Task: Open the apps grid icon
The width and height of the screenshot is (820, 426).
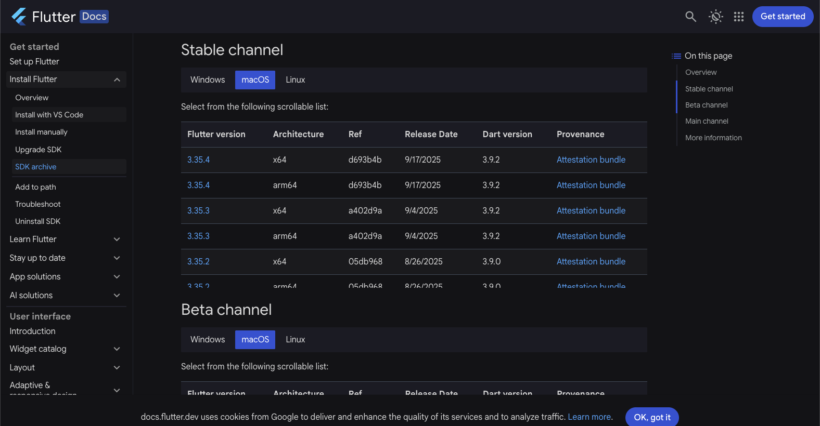Action: click(x=738, y=17)
